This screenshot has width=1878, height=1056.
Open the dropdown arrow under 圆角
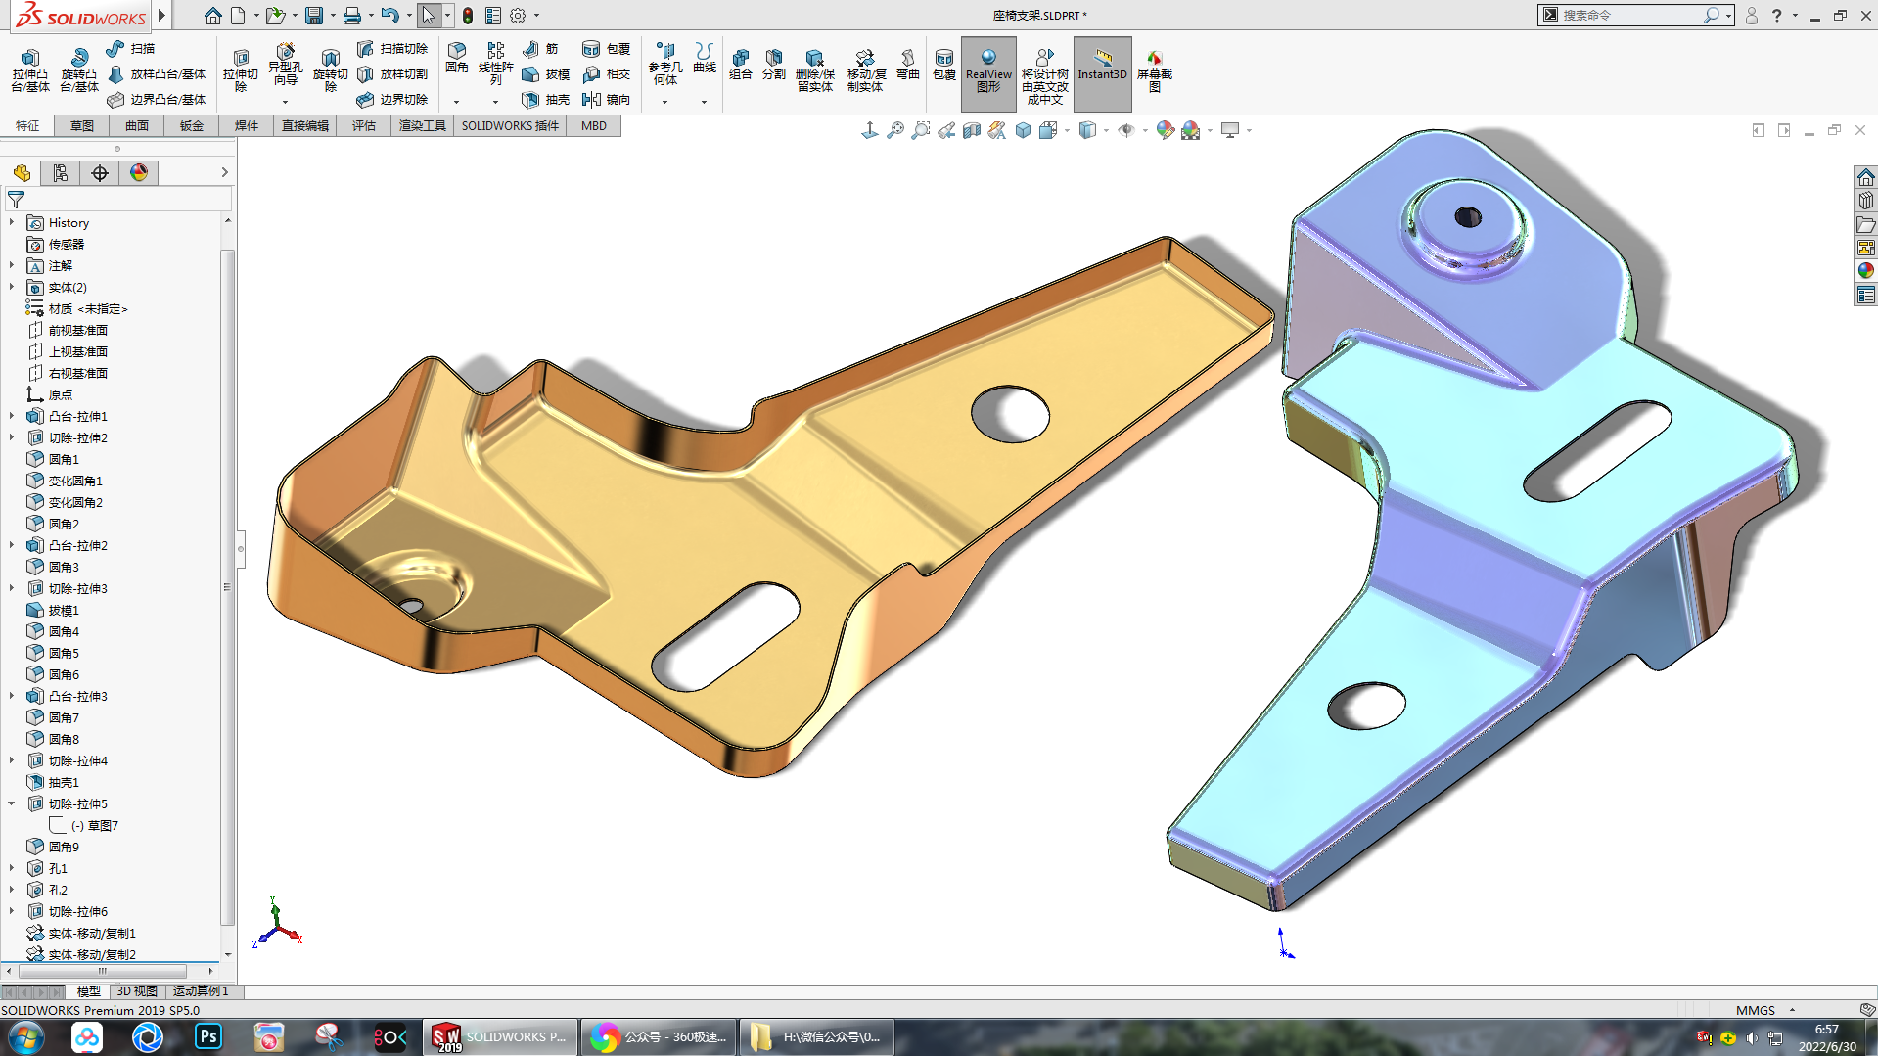(457, 102)
